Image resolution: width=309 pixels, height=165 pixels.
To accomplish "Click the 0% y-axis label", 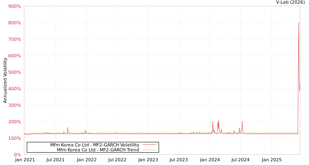I will pos(17,155).
